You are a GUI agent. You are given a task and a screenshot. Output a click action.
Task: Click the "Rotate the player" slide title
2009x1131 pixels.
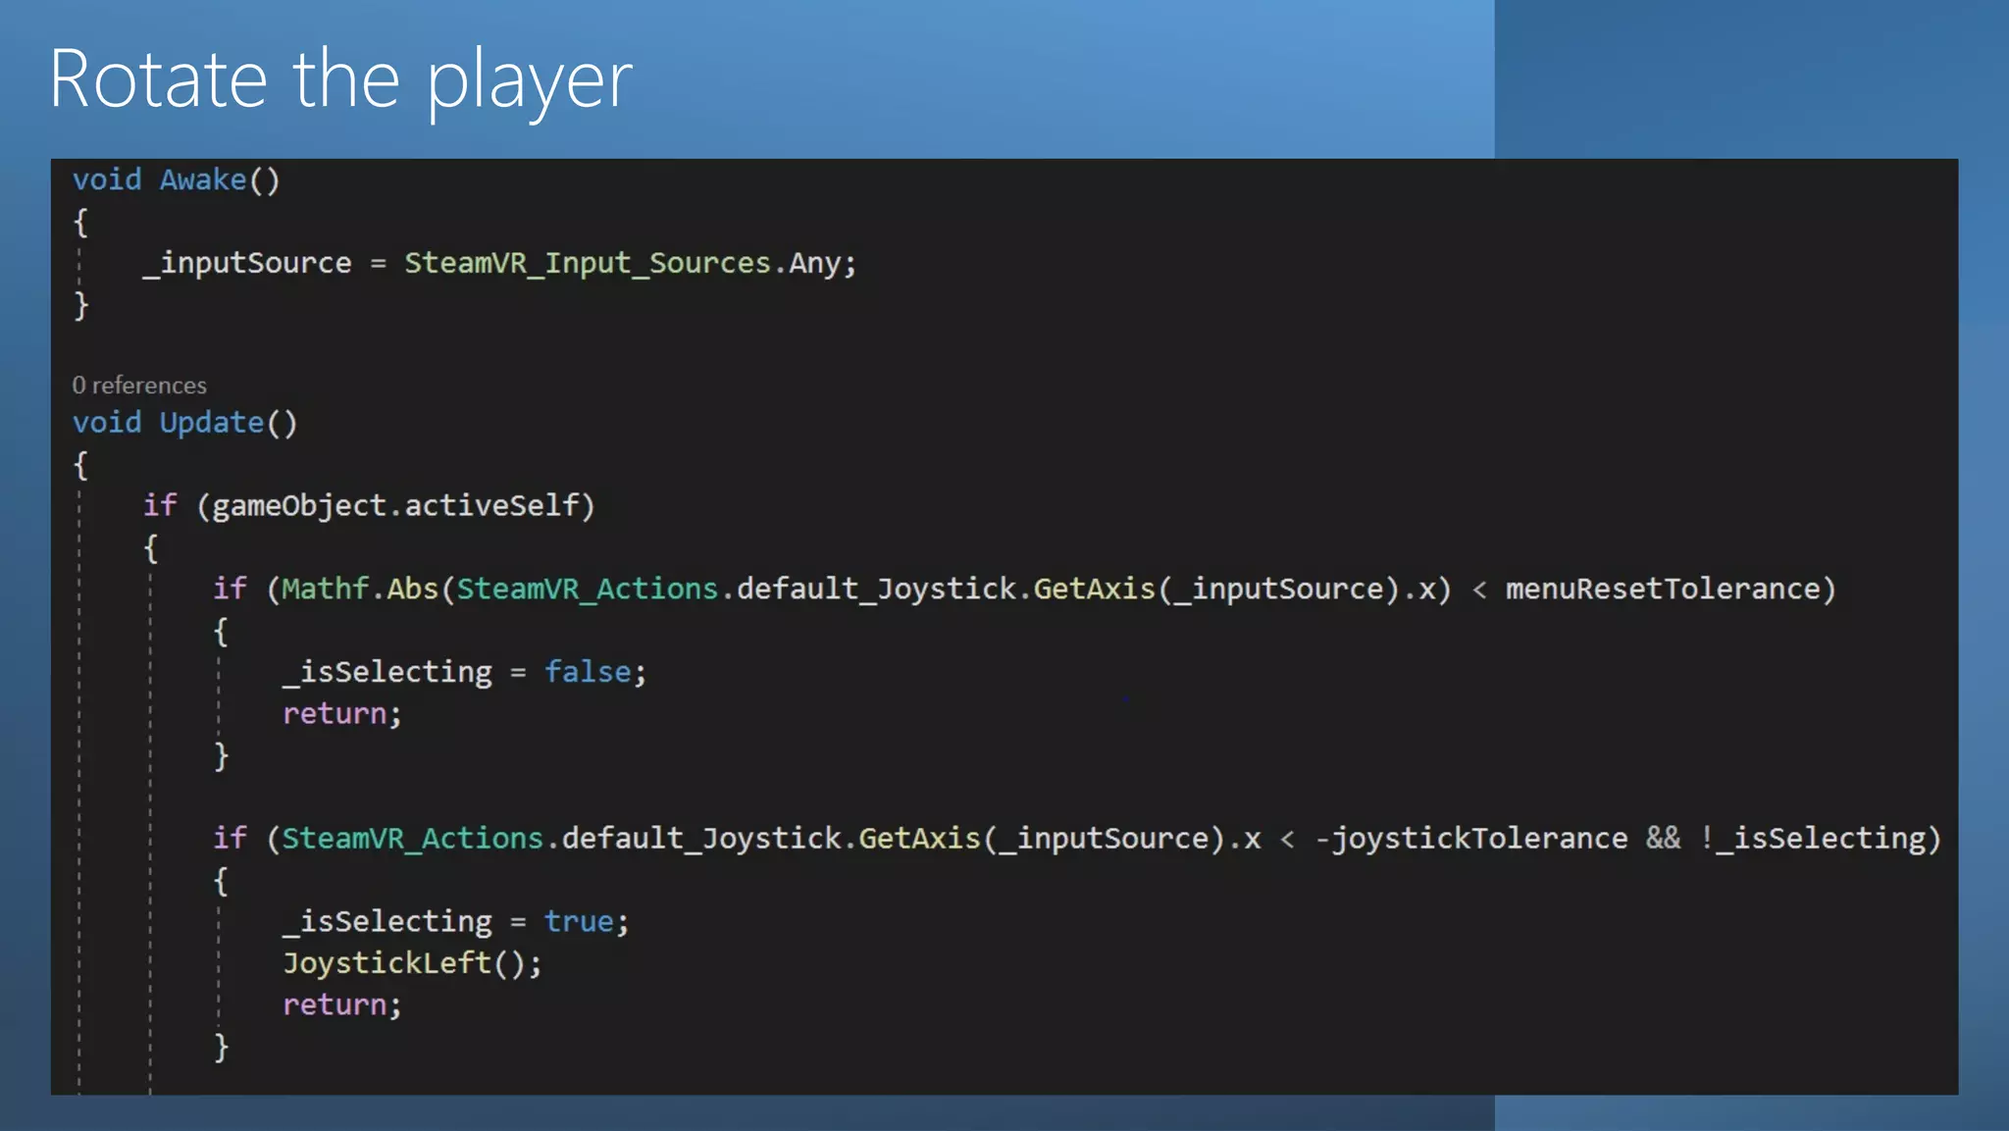point(340,78)
